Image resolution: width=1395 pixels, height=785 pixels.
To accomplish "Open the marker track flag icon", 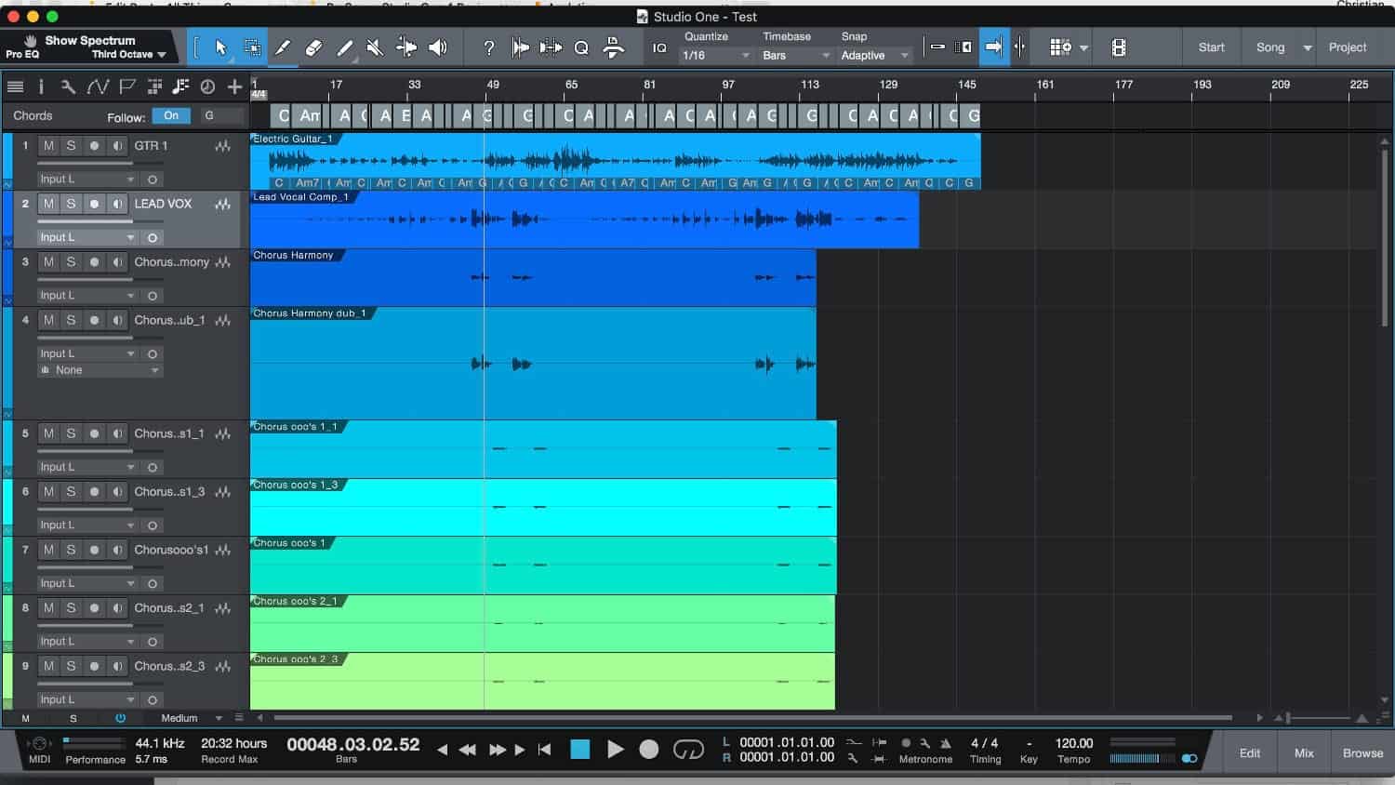I will (x=127, y=86).
